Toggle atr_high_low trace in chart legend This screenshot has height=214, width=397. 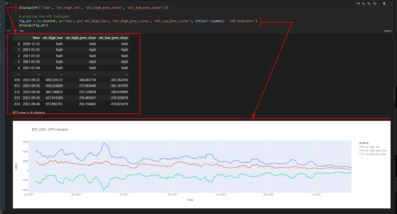point(373,147)
